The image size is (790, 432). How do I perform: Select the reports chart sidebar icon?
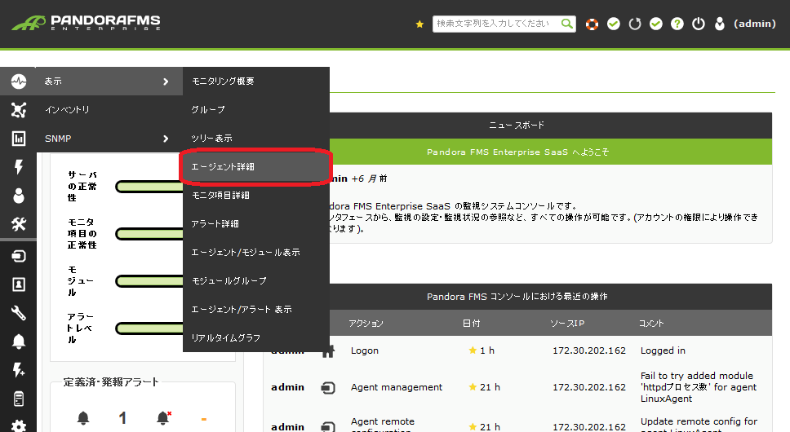(19, 139)
